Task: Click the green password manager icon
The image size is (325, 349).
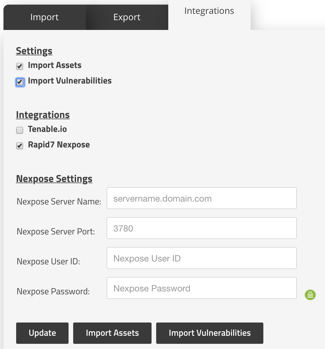Action: (x=310, y=295)
